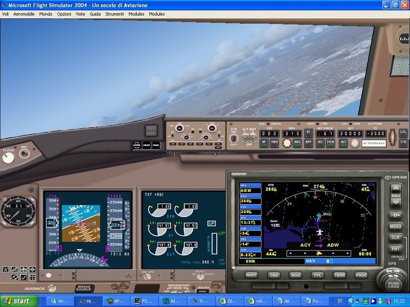Click the IAS/MACH display .67
The image size is (410, 307).
coord(325,134)
